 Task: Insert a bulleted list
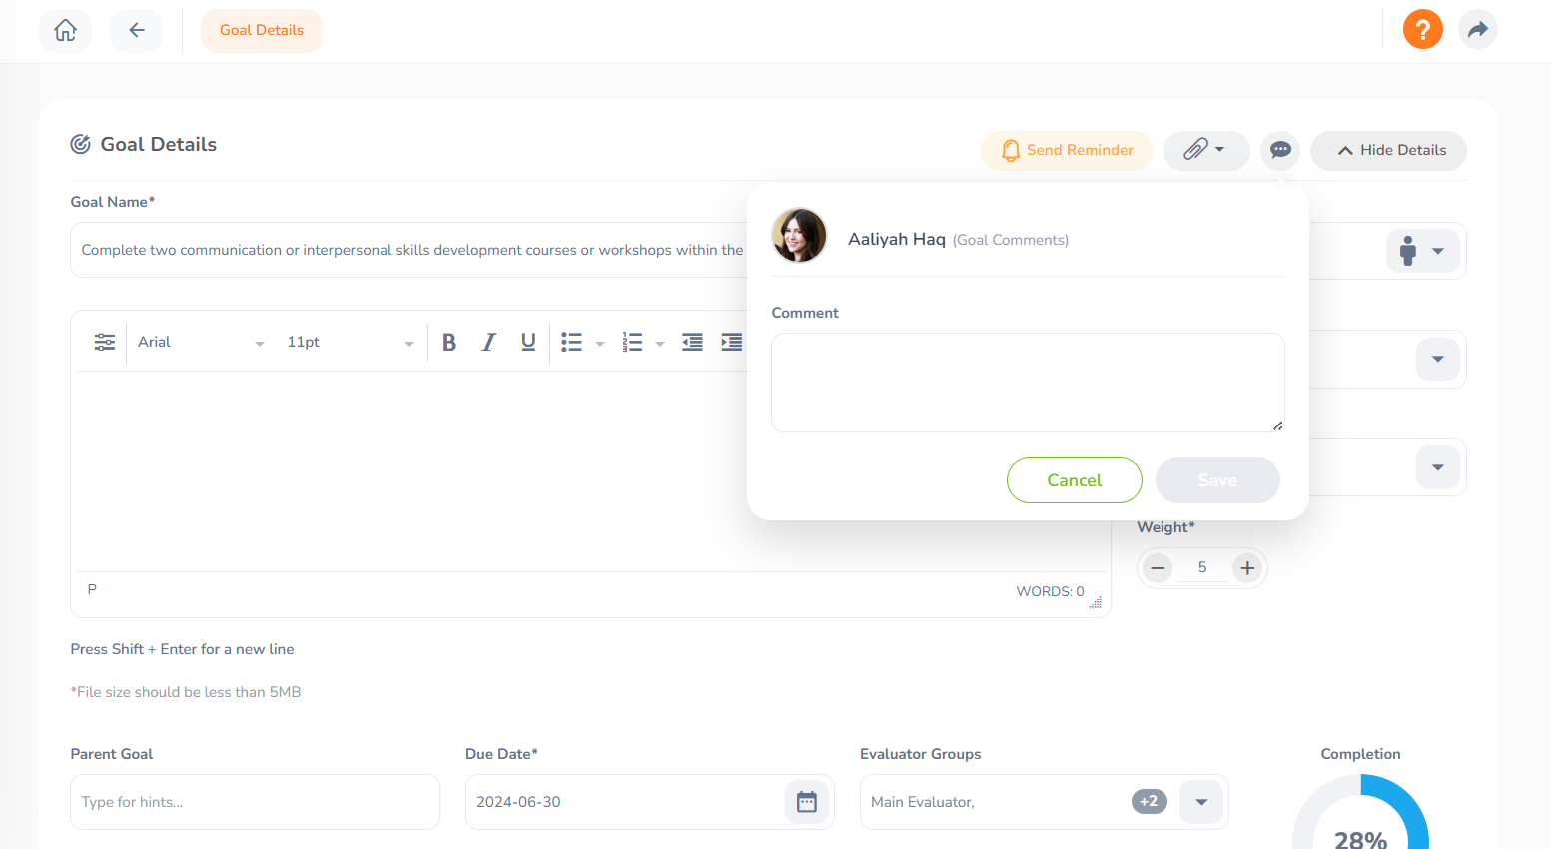(x=571, y=342)
